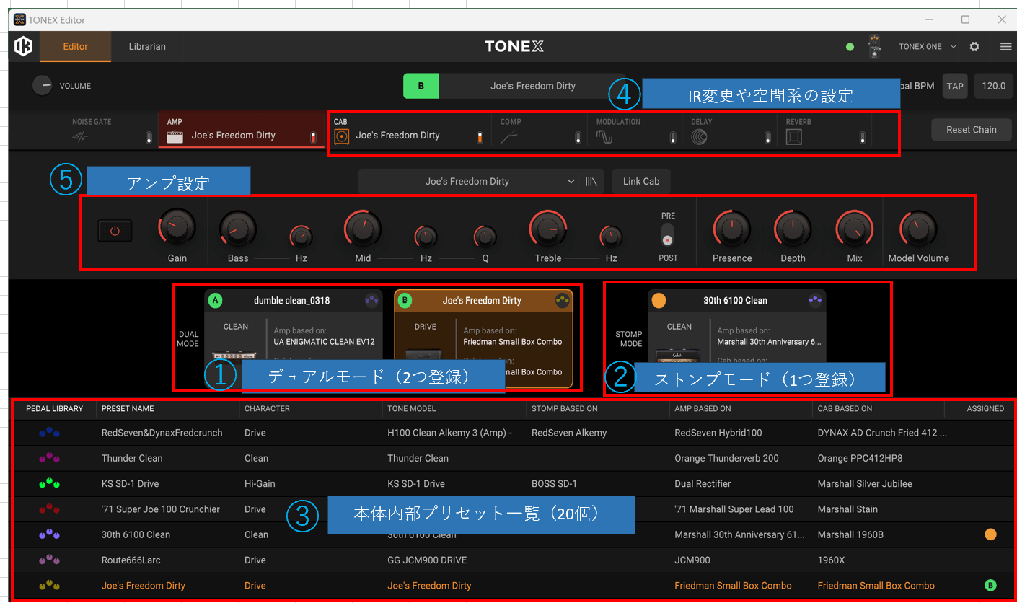Select the AMP chain block
Viewport: 1017px width, 603px height.
tap(242, 130)
